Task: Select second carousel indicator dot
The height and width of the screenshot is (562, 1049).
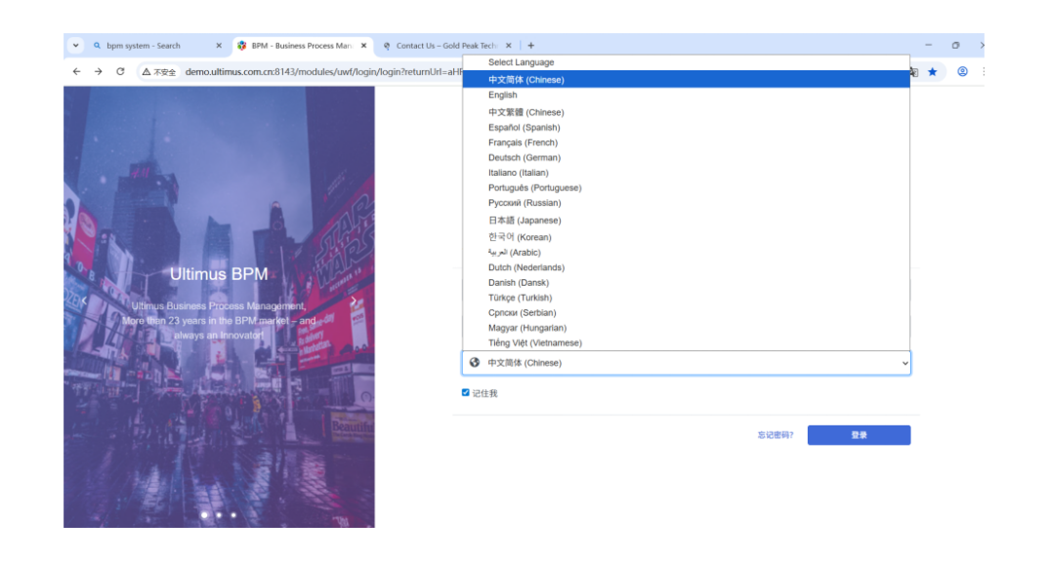Action: (219, 514)
